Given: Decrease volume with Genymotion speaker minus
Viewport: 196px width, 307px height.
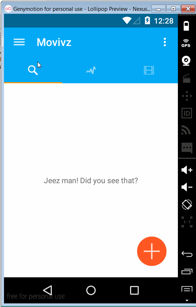Looking at the screenshot, I should [187, 187].
